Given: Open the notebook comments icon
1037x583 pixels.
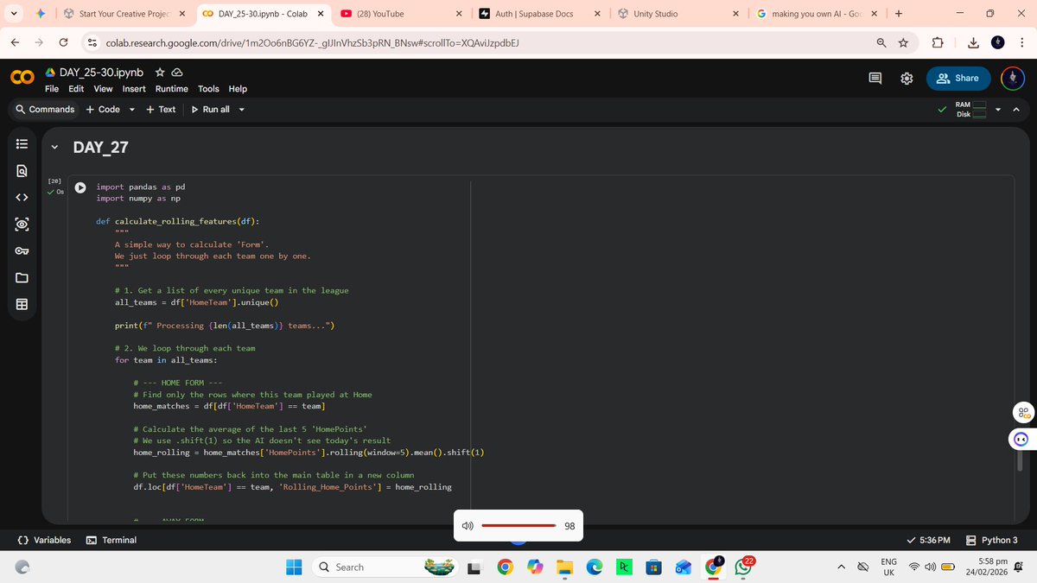Looking at the screenshot, I should click(x=875, y=79).
